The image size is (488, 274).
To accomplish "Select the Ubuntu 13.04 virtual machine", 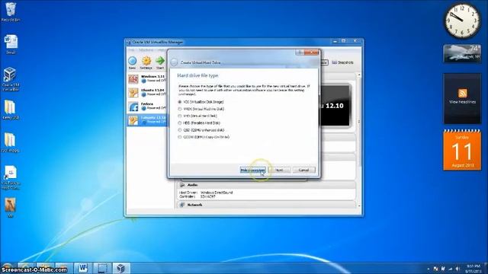I will coord(147,92).
